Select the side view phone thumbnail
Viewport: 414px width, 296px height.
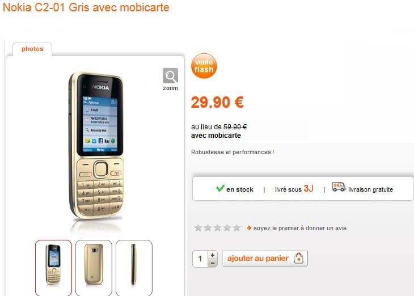pos(134,268)
